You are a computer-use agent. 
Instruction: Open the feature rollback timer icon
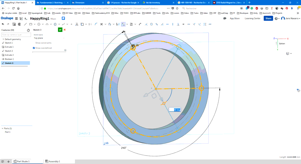(x=28, y=30)
